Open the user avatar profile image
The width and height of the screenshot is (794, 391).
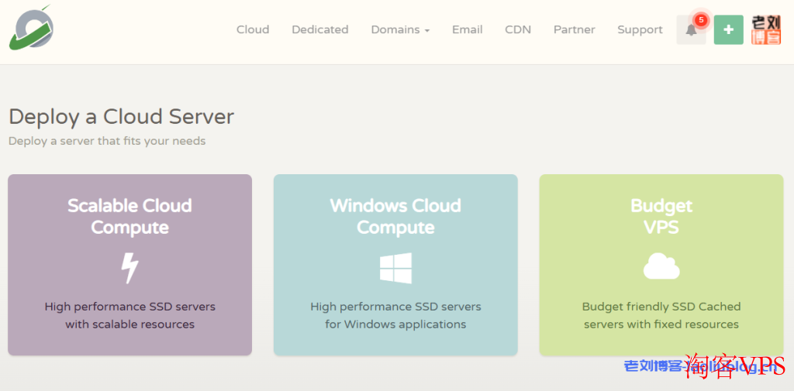point(766,30)
